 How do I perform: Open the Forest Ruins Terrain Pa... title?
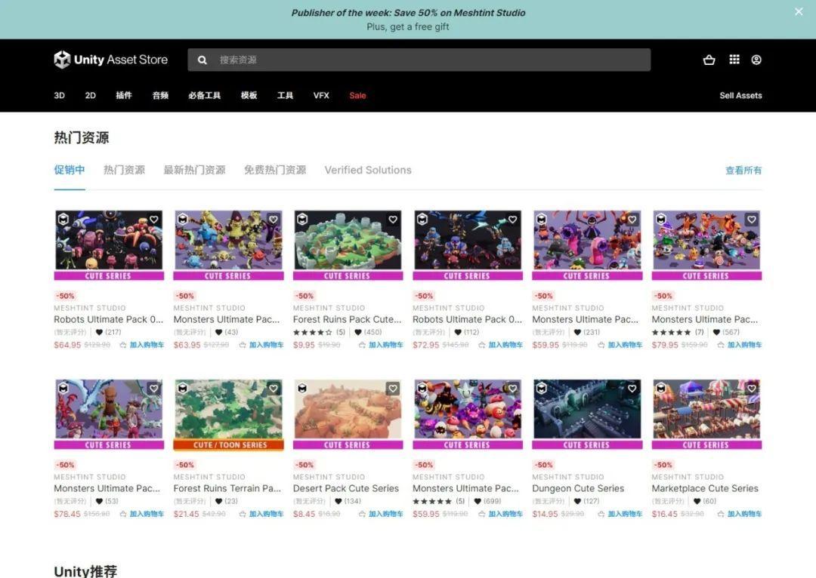[227, 489]
